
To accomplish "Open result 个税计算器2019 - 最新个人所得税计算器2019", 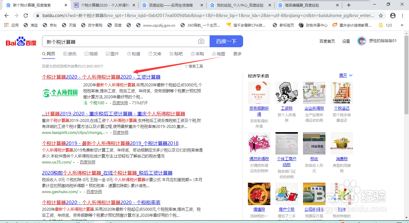I will pos(110,143).
